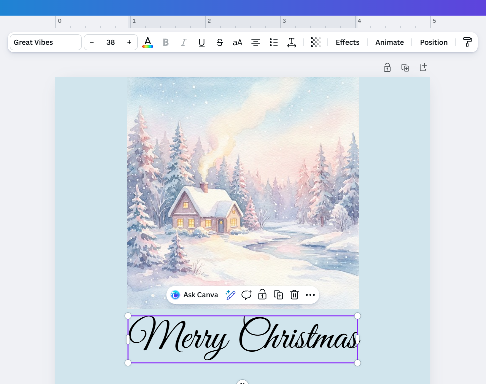Image resolution: width=486 pixels, height=384 pixels.
Task: Toggle italic formatting on the text
Action: (x=183, y=42)
